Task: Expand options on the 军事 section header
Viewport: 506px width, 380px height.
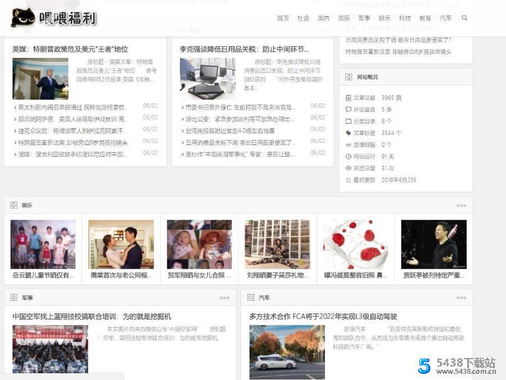Action: click(225, 298)
